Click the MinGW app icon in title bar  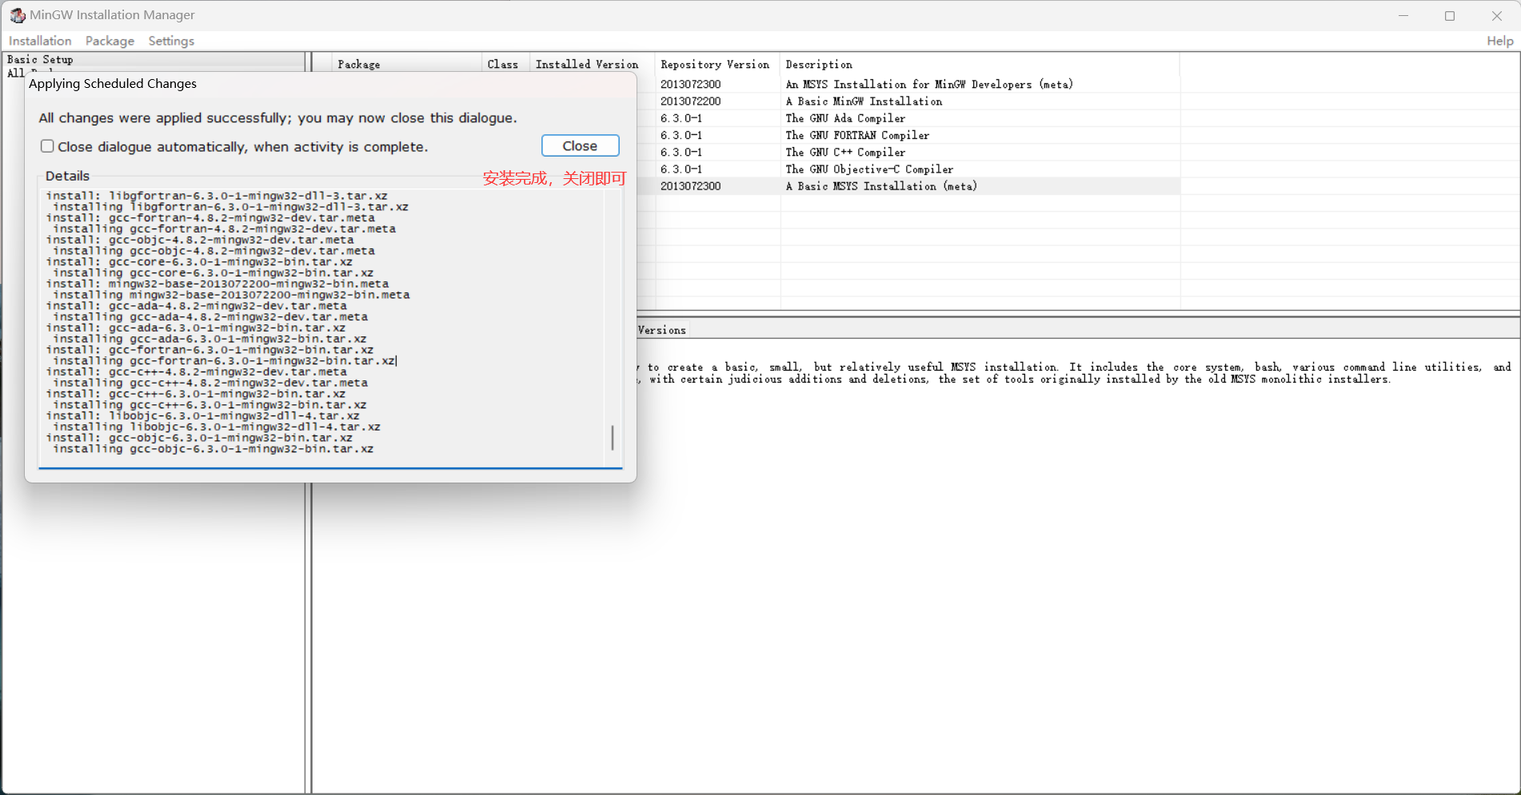click(18, 15)
